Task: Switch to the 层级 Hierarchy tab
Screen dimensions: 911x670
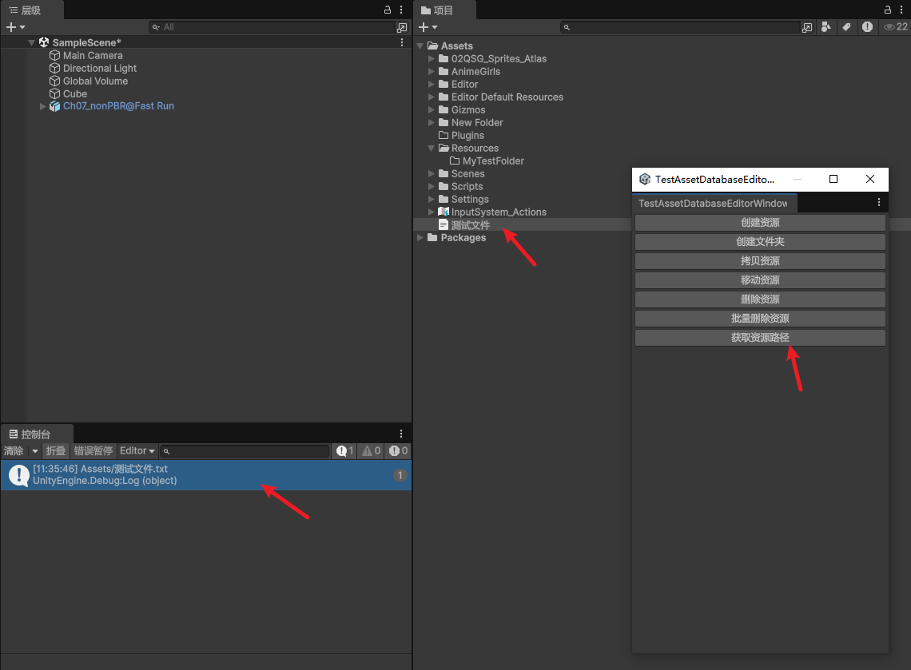Action: (31, 10)
